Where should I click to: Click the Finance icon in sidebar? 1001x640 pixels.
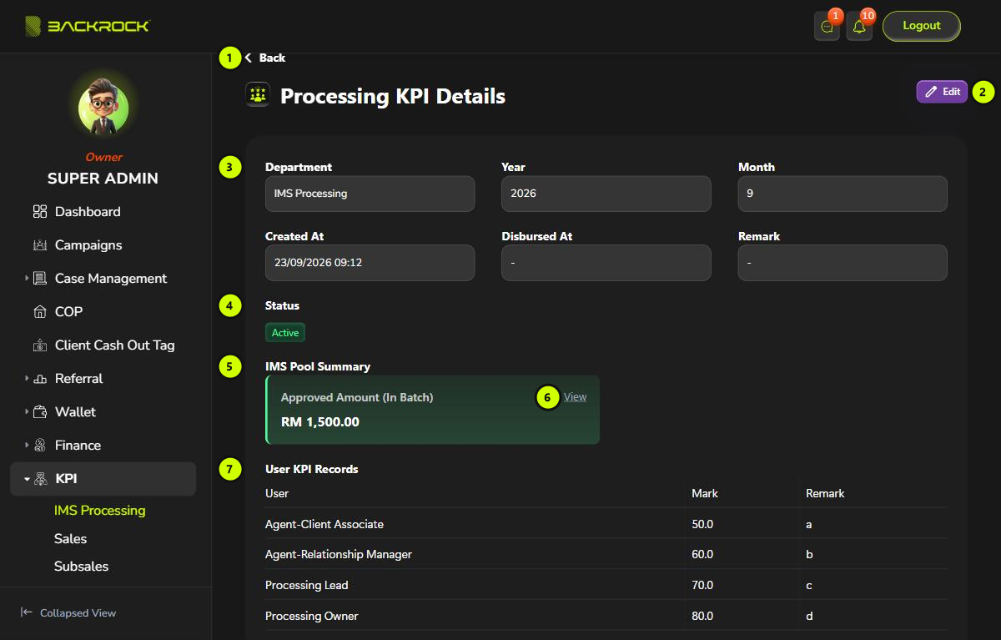(x=40, y=446)
